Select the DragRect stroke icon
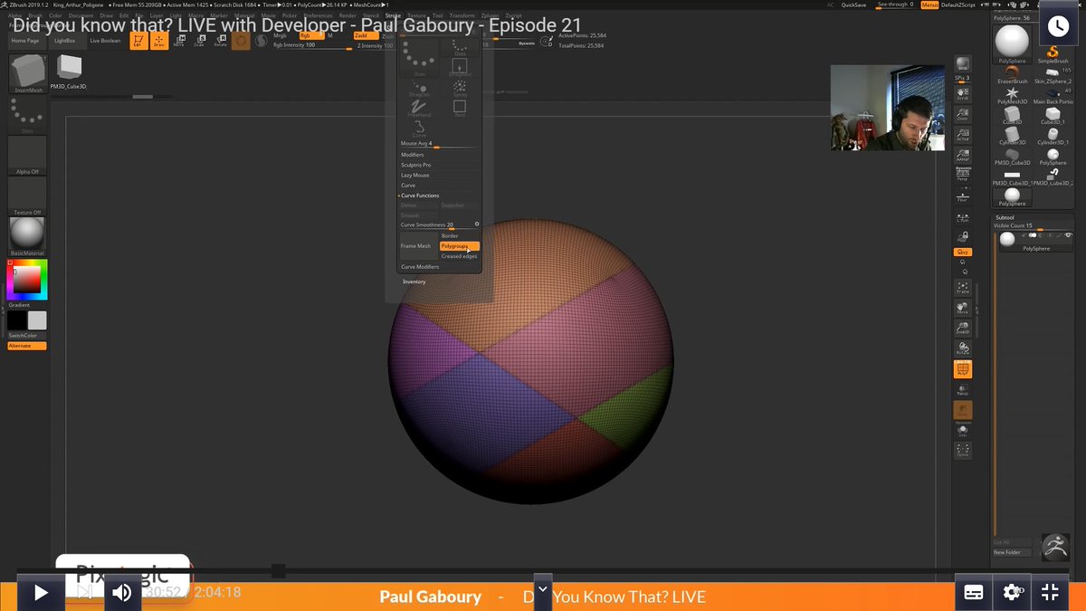 click(x=460, y=68)
